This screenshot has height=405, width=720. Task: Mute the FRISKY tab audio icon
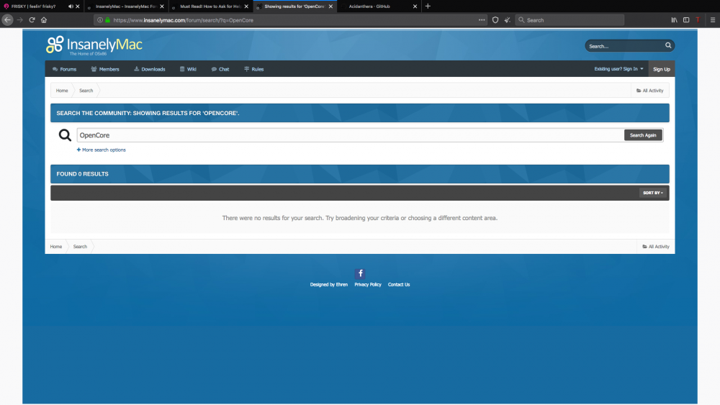coord(71,6)
